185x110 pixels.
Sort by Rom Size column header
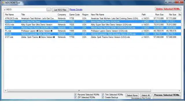coord(159,15)
